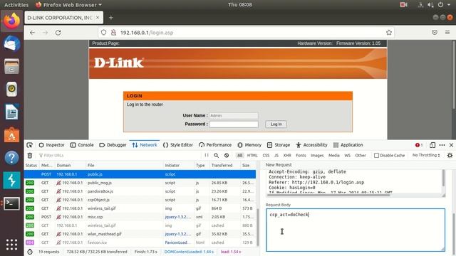Switch to Memory tab
The height and width of the screenshot is (256, 456).
(x=249, y=145)
